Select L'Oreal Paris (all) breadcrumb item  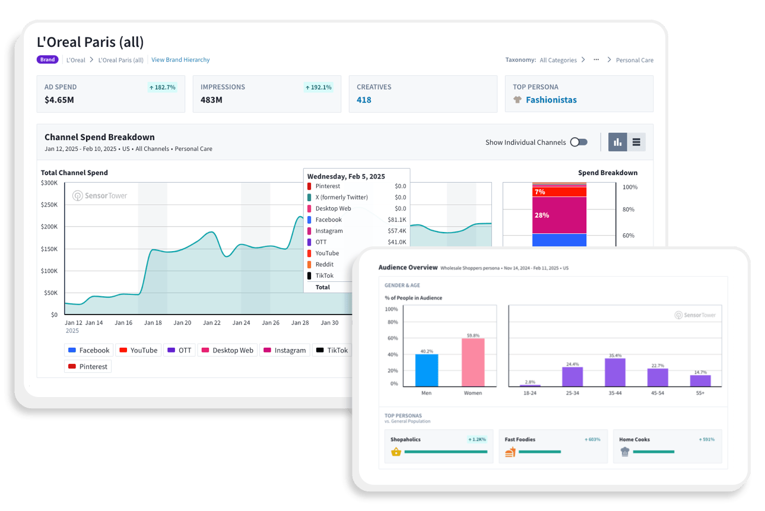[x=120, y=60]
